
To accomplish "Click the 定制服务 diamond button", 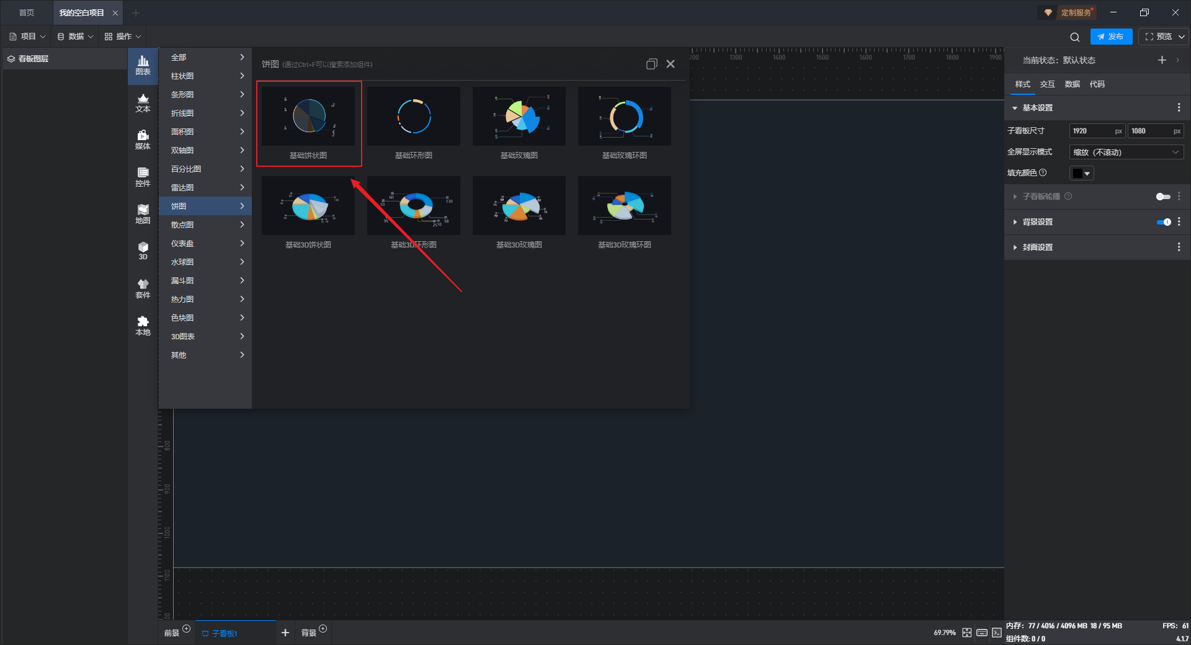I will [1069, 12].
